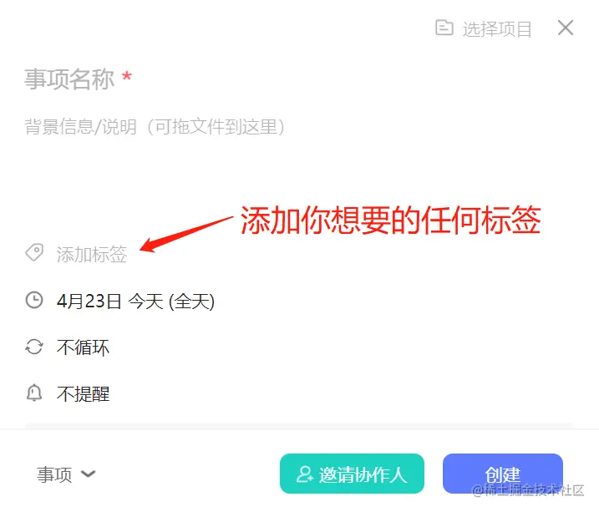
Task: Click the person-plus icon on 邀请协作人 button
Action: pyautogui.click(x=304, y=474)
